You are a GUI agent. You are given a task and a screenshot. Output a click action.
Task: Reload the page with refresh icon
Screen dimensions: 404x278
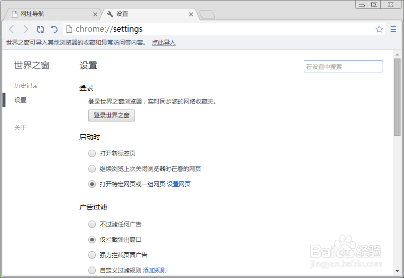[40, 29]
